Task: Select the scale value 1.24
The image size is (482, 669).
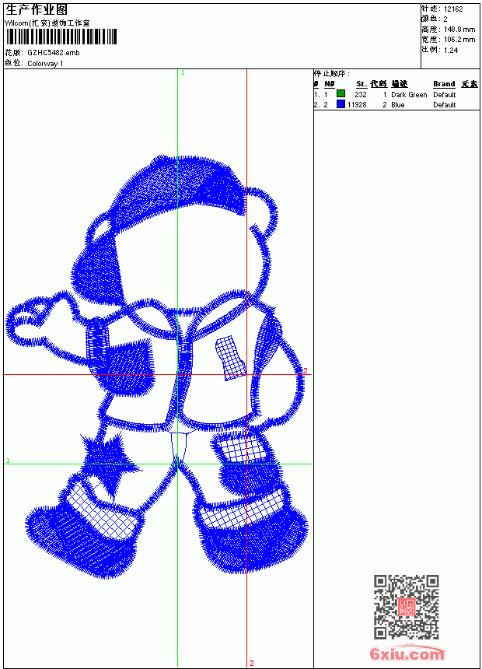Action: click(x=451, y=50)
